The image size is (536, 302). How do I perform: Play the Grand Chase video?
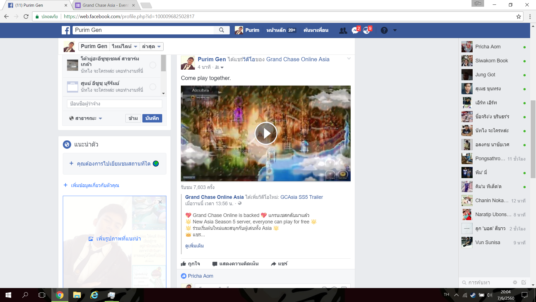[x=265, y=133]
